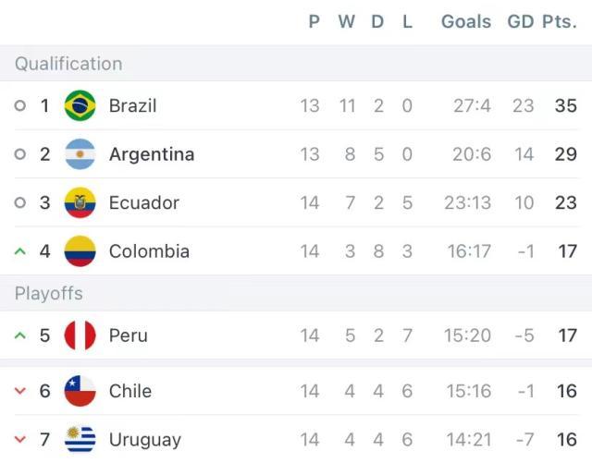The width and height of the screenshot is (592, 463).
Task: Open the Argentina team link
Action: tap(152, 154)
